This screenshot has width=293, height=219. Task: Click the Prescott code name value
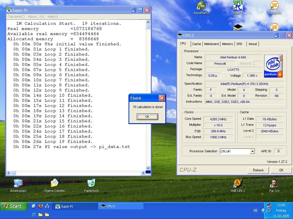[x=220, y=64]
